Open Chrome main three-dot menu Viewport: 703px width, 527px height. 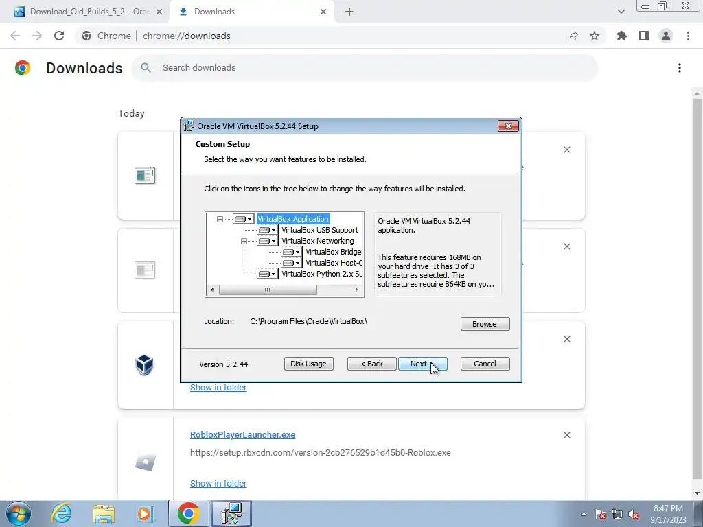pyautogui.click(x=688, y=36)
